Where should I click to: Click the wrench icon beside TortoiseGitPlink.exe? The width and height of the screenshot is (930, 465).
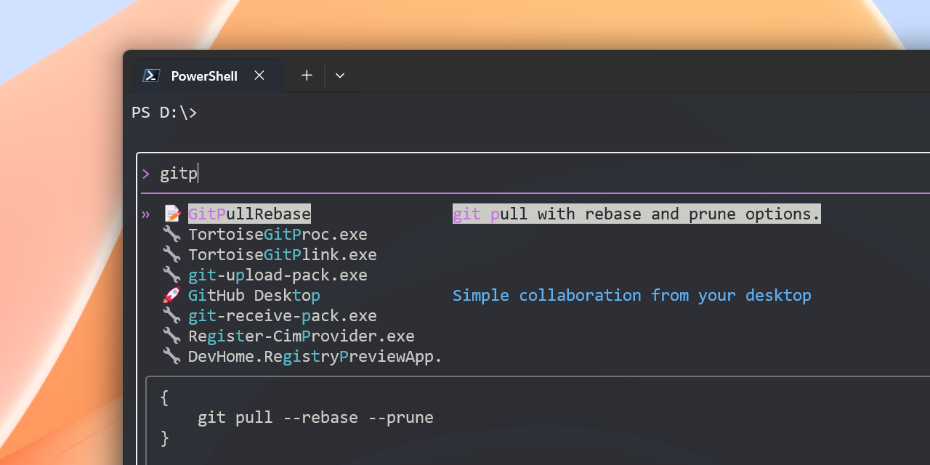(x=172, y=254)
